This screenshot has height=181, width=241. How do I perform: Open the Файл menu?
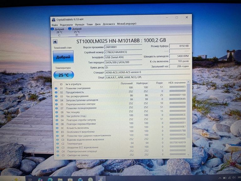click(55, 25)
